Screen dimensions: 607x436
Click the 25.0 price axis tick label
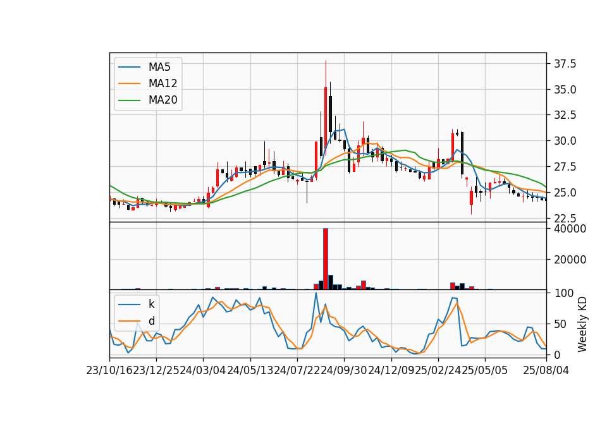coord(565,192)
